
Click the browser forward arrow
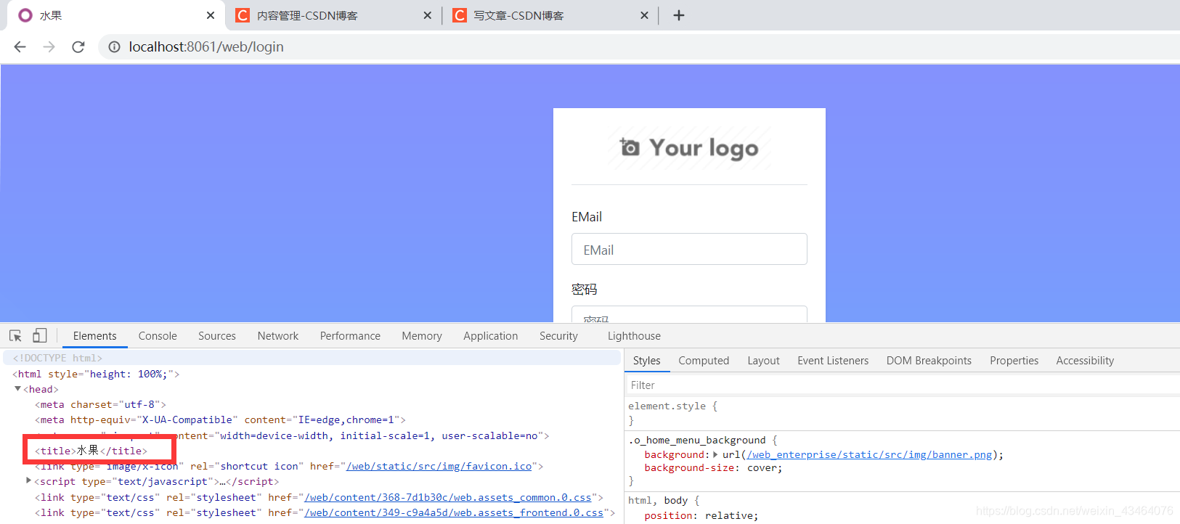49,46
